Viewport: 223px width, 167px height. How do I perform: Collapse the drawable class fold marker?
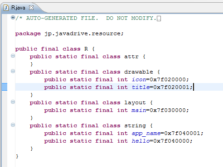[13, 71]
